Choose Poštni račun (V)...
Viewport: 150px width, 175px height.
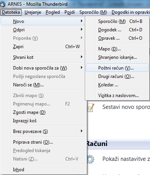click(x=117, y=68)
